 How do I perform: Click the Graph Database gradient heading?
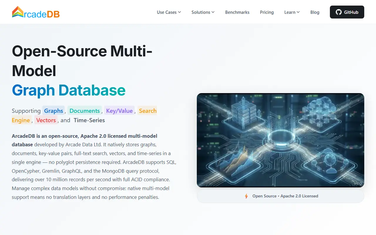(x=69, y=90)
